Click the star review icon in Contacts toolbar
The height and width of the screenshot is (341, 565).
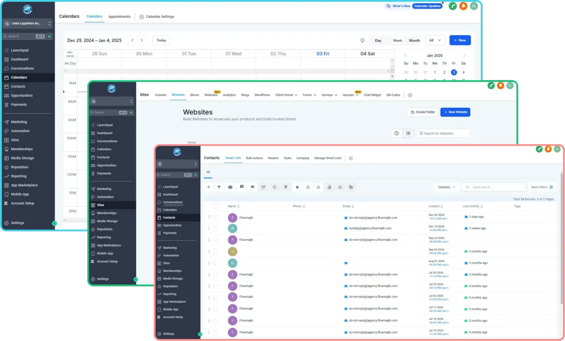coord(297,187)
